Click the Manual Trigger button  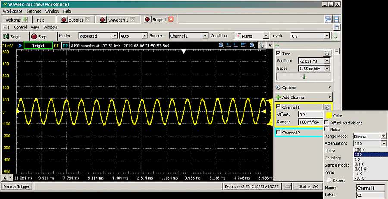coord(17,187)
